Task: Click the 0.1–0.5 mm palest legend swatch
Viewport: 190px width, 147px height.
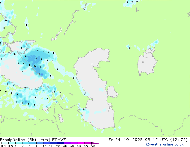Action: (x=5, y=143)
